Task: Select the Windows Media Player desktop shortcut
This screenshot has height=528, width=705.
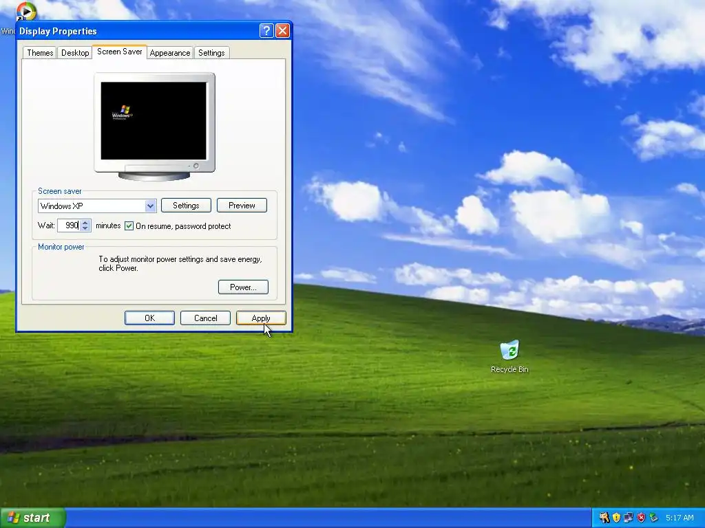Action: tap(25, 11)
